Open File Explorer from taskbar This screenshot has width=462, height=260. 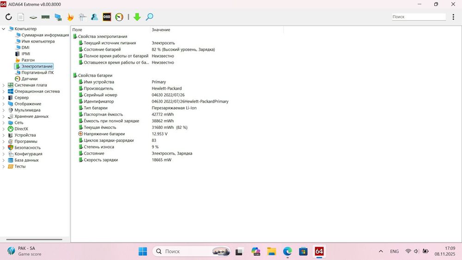[271, 252]
